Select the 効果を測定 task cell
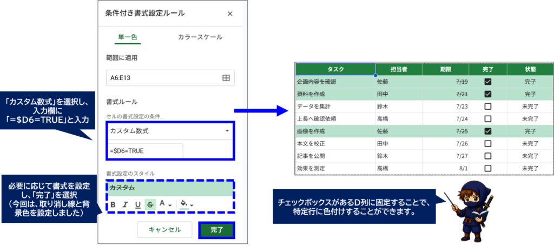 pyautogui.click(x=335, y=168)
